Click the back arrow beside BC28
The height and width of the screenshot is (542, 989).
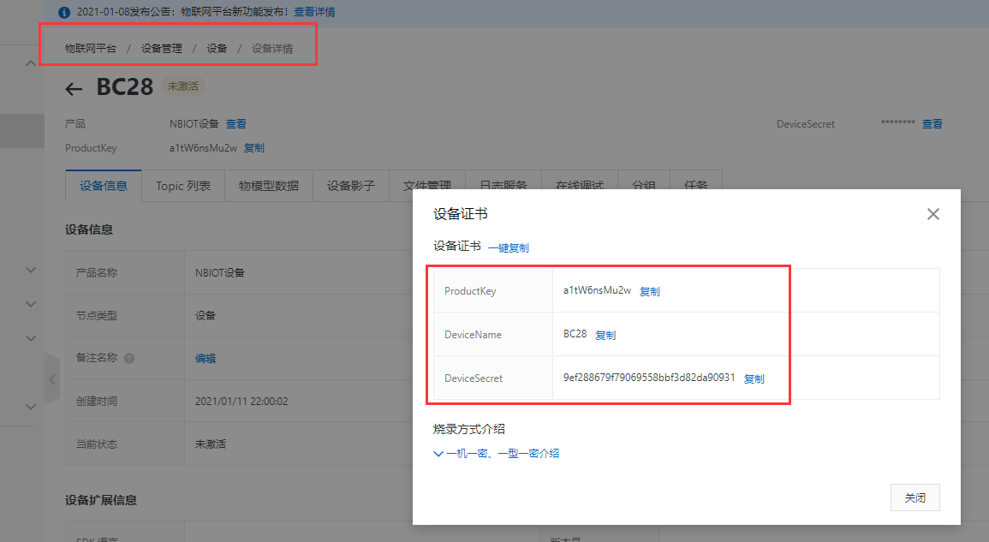coord(74,88)
